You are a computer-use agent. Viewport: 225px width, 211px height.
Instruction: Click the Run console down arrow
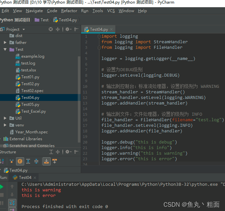12,195
